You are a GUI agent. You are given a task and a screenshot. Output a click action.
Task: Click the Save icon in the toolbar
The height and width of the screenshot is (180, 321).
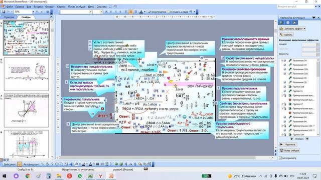coord(4,12)
